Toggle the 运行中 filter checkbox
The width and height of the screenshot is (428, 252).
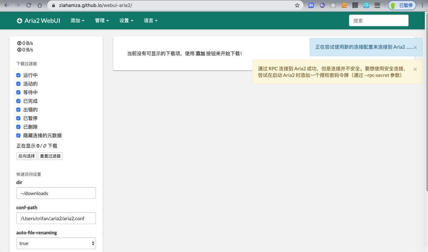18,75
